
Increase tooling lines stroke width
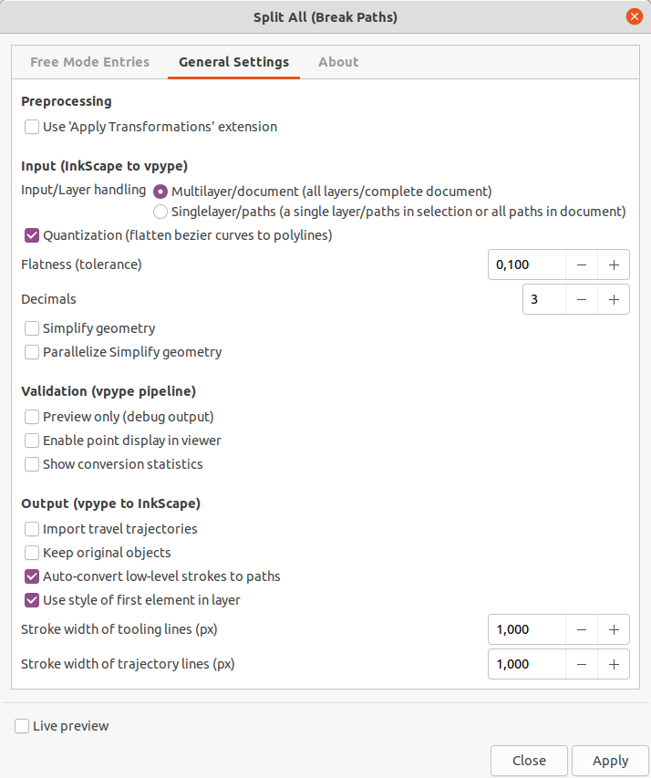[614, 629]
